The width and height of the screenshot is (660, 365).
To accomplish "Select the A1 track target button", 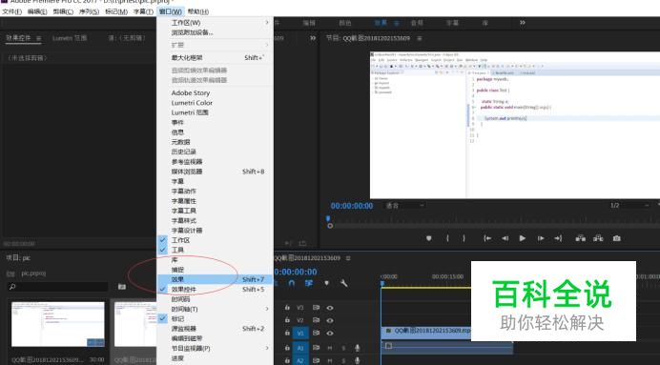I will 300,348.
